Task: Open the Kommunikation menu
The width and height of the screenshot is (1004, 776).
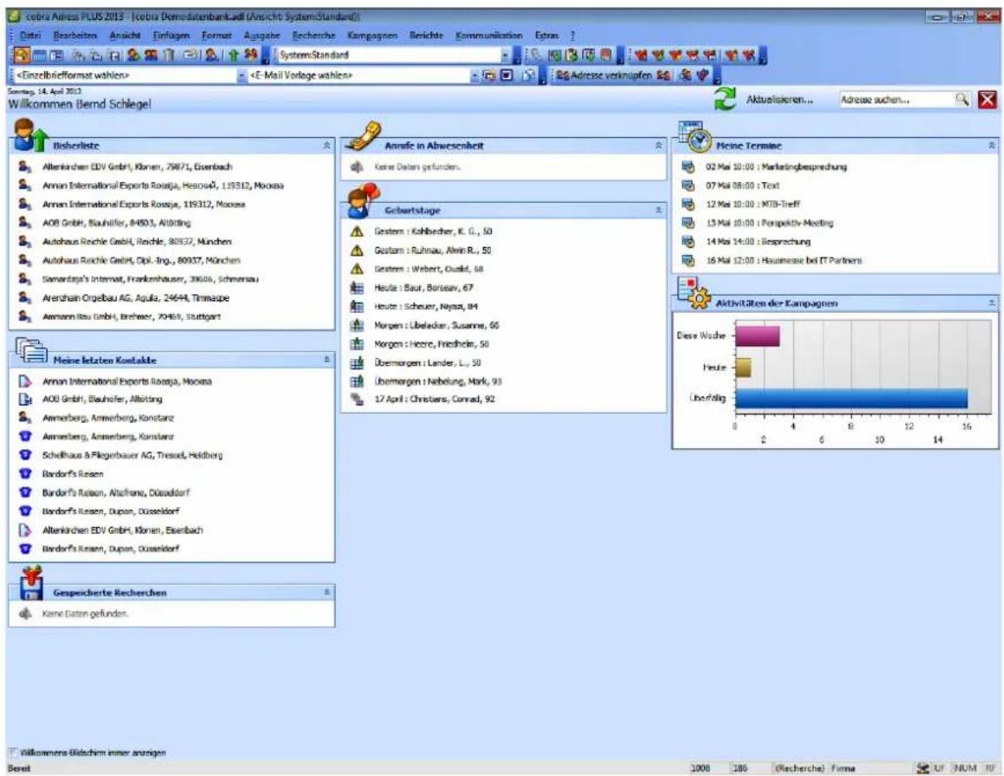Action: [x=489, y=36]
